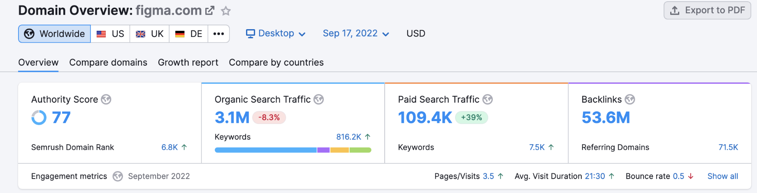Star the figma.com domain as favorite

click(x=226, y=11)
